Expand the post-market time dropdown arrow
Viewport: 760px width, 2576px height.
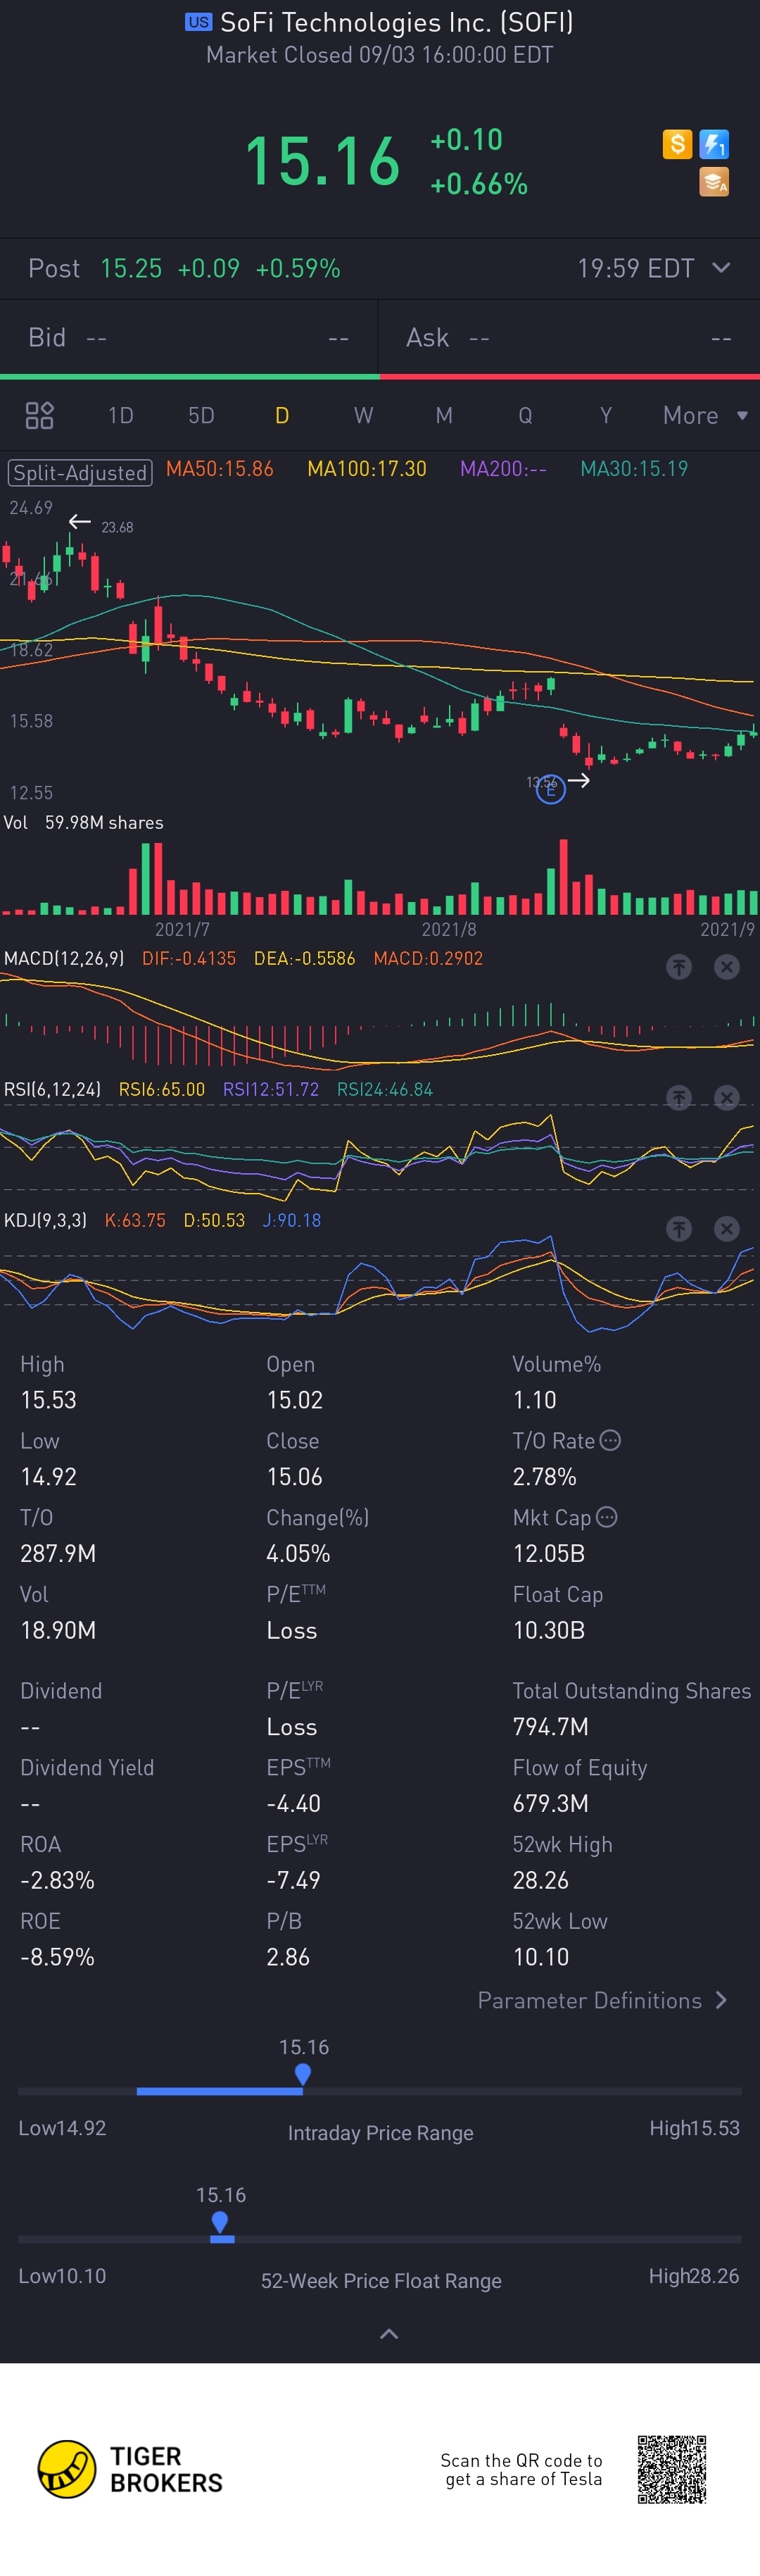click(x=721, y=268)
